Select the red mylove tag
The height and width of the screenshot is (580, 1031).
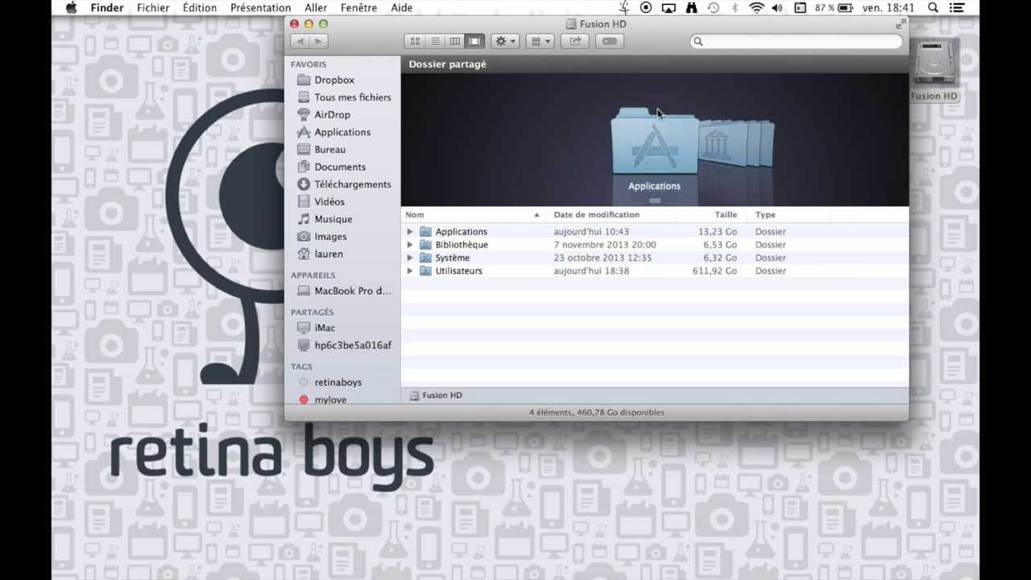pos(330,400)
